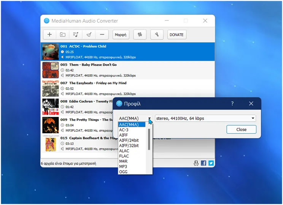Choose FLAC in the format list
The width and height of the screenshot is (283, 205).
click(x=132, y=156)
